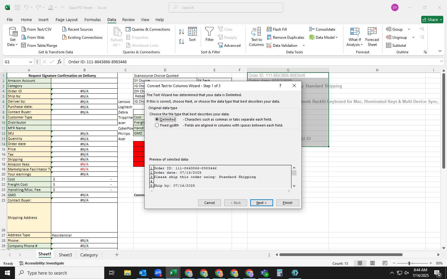Screen dimensions: 447x279
Task: Open the Sort dialog icon
Action: pyautogui.click(x=192, y=34)
